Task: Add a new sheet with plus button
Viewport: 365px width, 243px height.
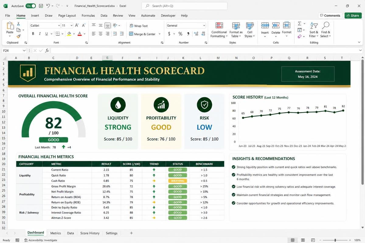Action: coord(131,233)
